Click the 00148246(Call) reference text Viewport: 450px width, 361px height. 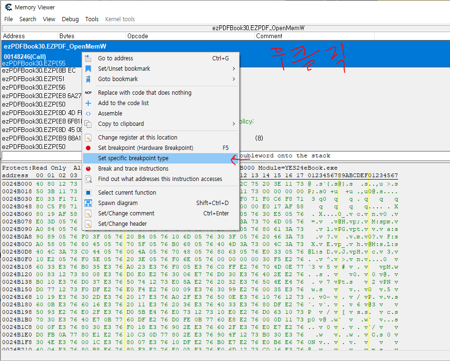coord(25,57)
